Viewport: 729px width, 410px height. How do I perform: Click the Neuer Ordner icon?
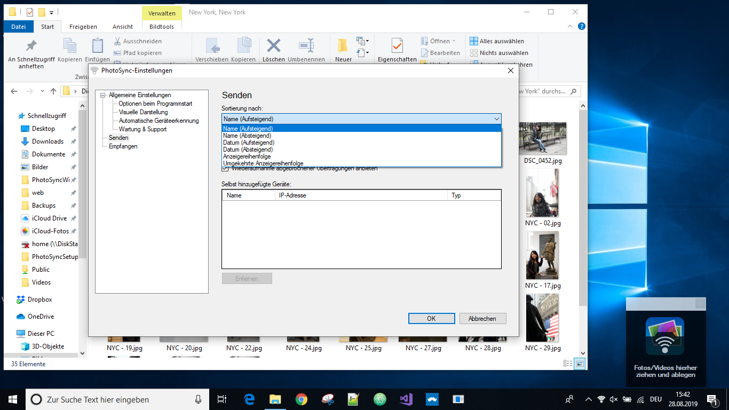coord(343,46)
